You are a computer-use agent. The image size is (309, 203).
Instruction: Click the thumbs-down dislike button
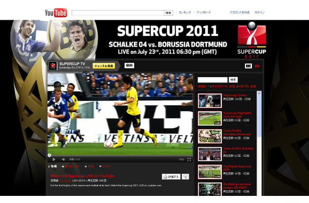pyautogui.click(x=185, y=177)
